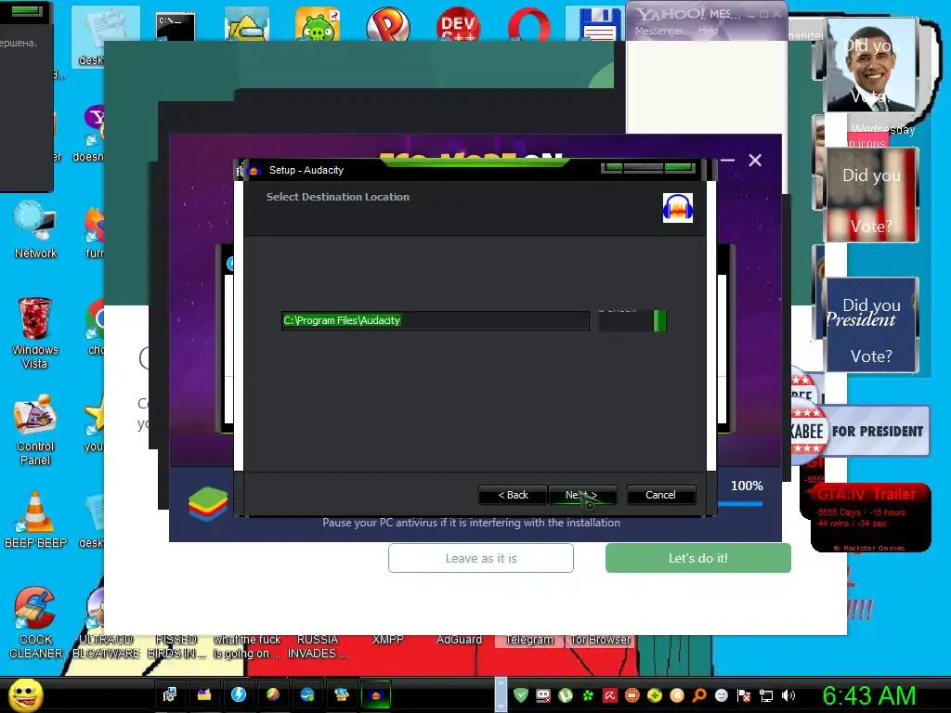Open the Windows Vista recycle bin icon

click(x=35, y=333)
